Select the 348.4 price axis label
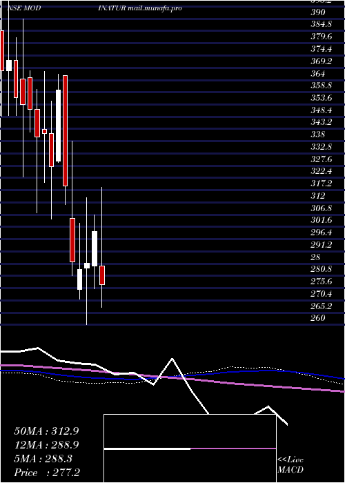 tap(322, 110)
